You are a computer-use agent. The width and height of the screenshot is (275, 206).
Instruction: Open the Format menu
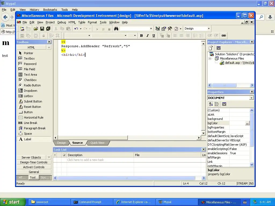coord(92,22)
